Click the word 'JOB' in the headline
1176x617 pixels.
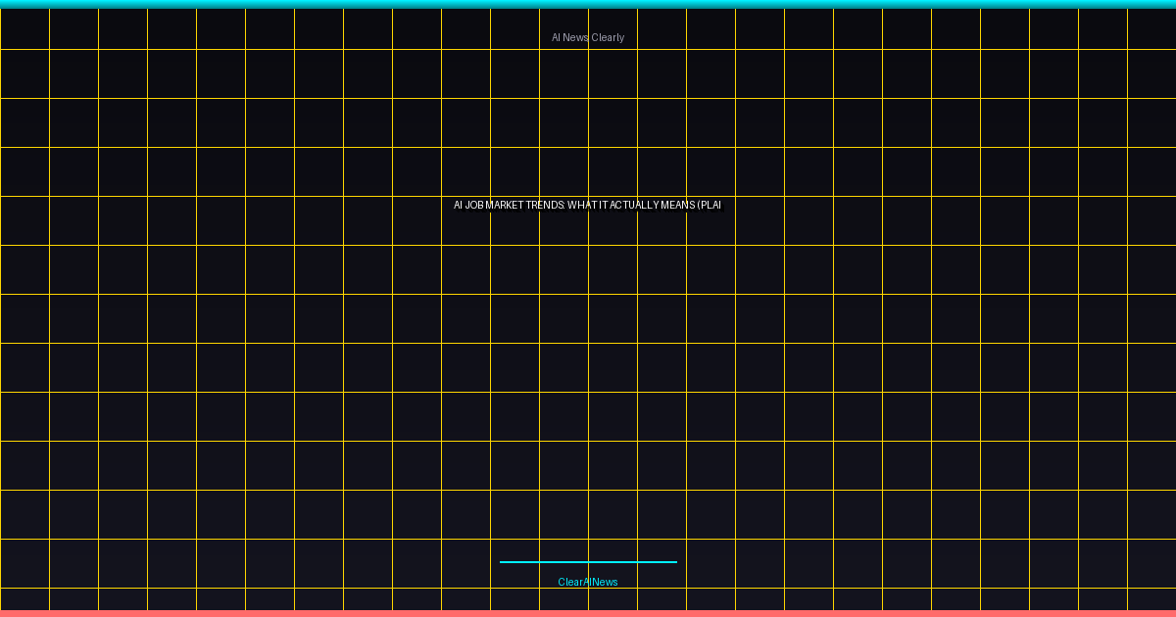pos(475,206)
